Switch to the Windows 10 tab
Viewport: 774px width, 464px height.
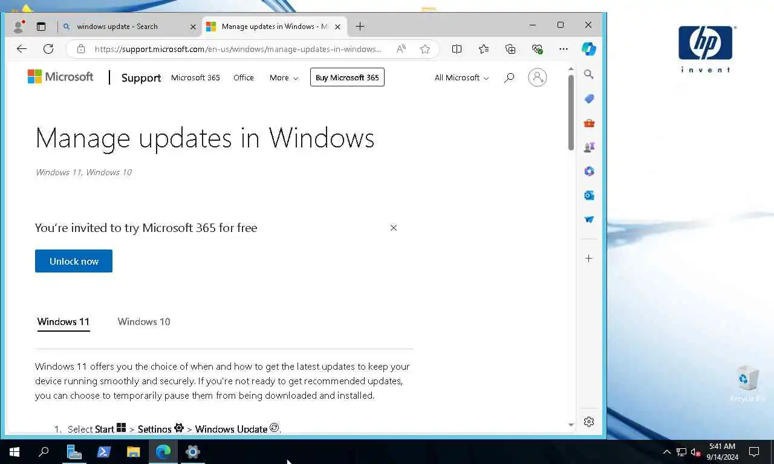click(x=144, y=322)
